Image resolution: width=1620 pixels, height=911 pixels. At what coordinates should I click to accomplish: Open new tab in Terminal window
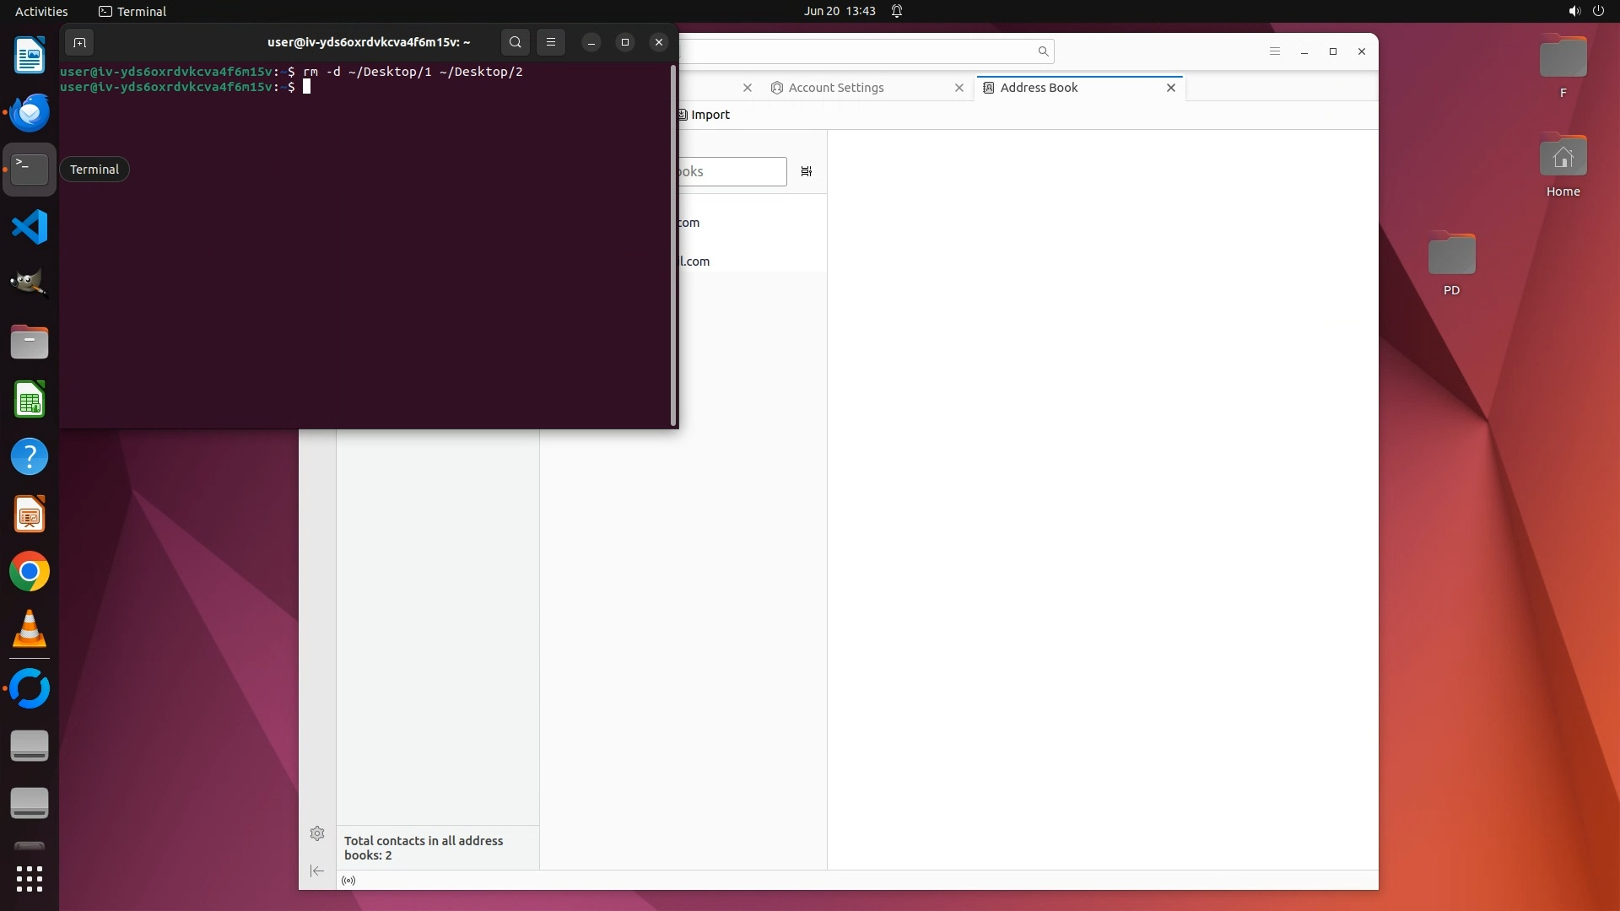pyautogui.click(x=79, y=42)
